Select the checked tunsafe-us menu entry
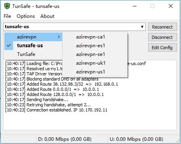The height and width of the screenshot is (144, 181). 33,46
